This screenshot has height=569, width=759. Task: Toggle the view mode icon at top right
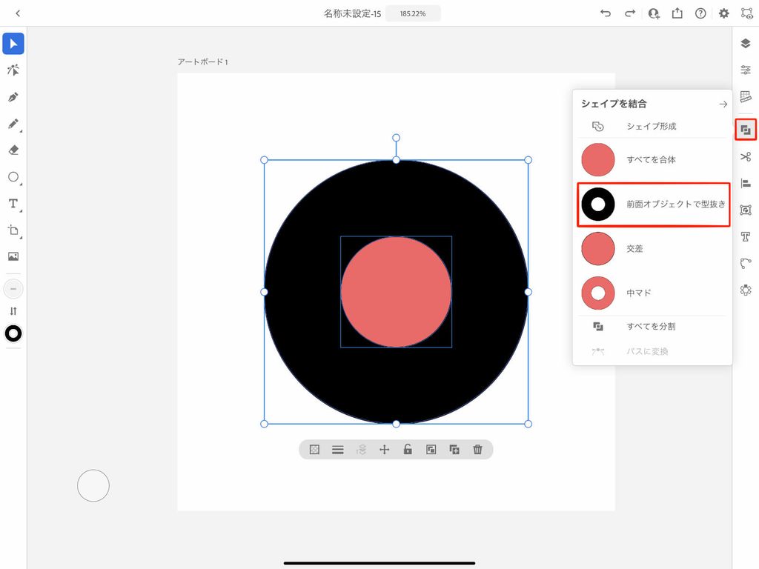(747, 13)
